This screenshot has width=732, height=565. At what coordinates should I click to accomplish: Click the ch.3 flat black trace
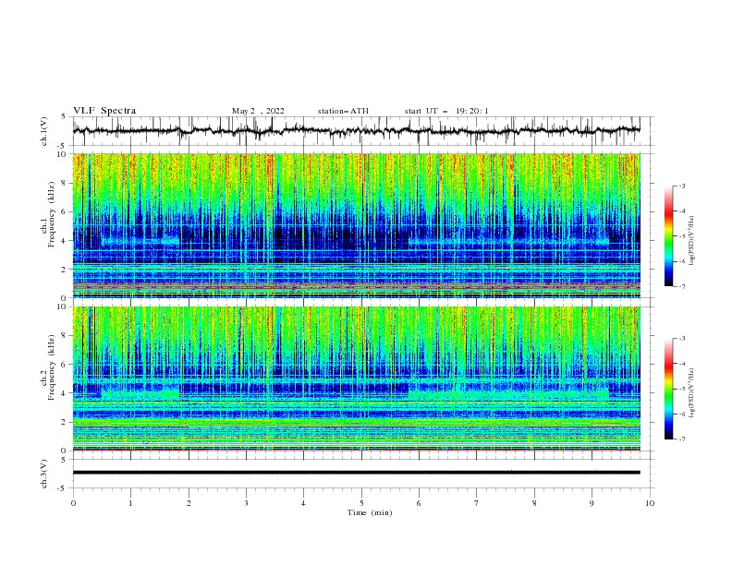pyautogui.click(x=356, y=473)
